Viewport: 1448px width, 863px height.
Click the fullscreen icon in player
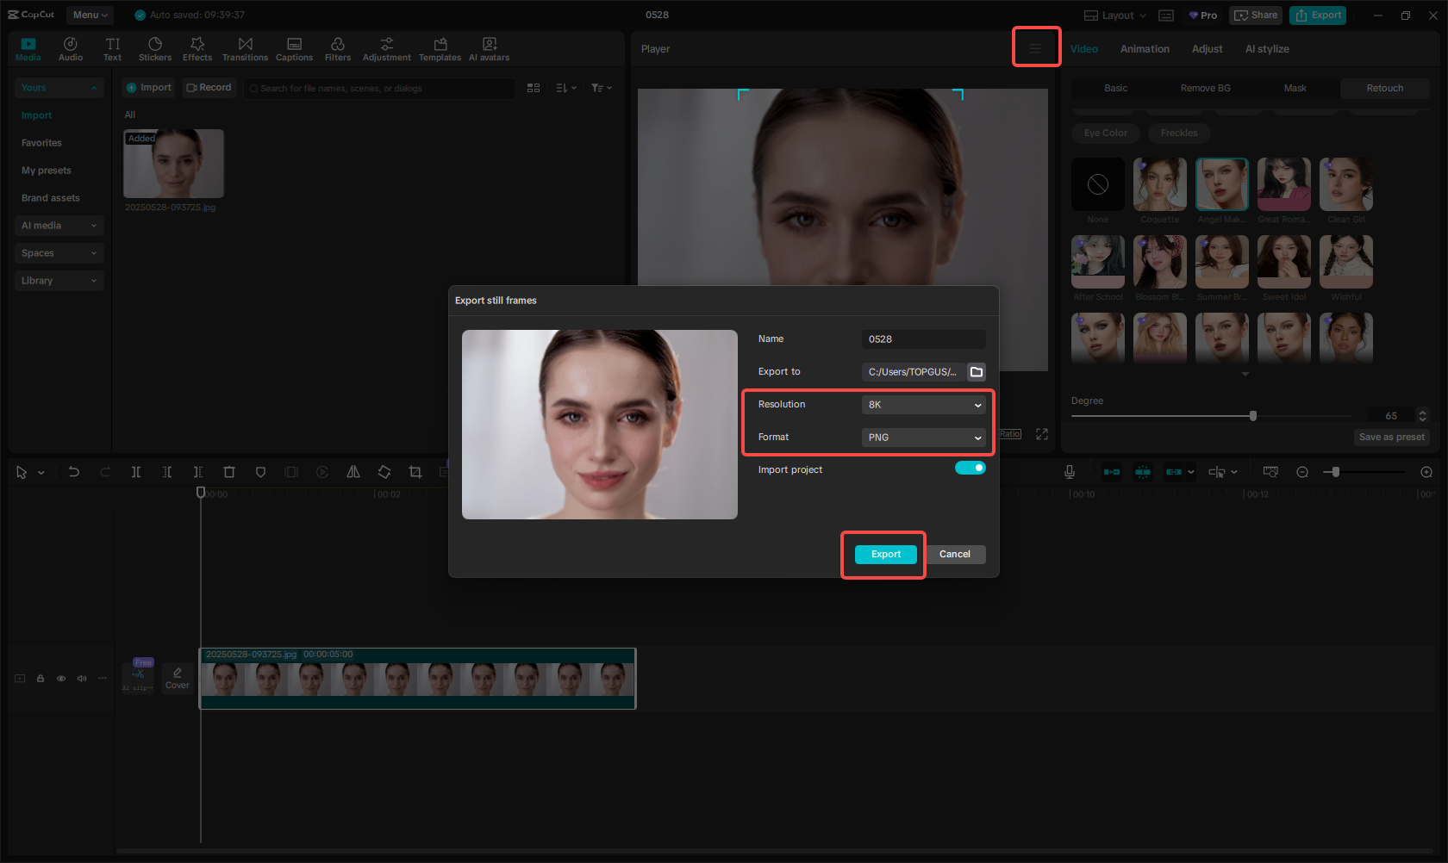1042,434
